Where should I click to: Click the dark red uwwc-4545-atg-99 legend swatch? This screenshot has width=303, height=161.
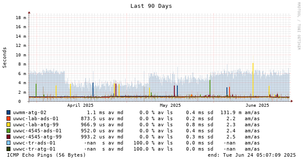pos(9,137)
